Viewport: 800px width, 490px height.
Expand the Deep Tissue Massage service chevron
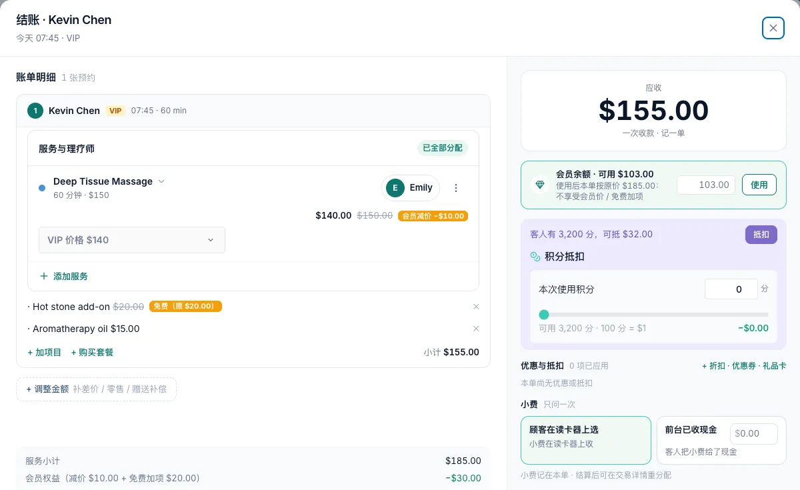tap(161, 181)
